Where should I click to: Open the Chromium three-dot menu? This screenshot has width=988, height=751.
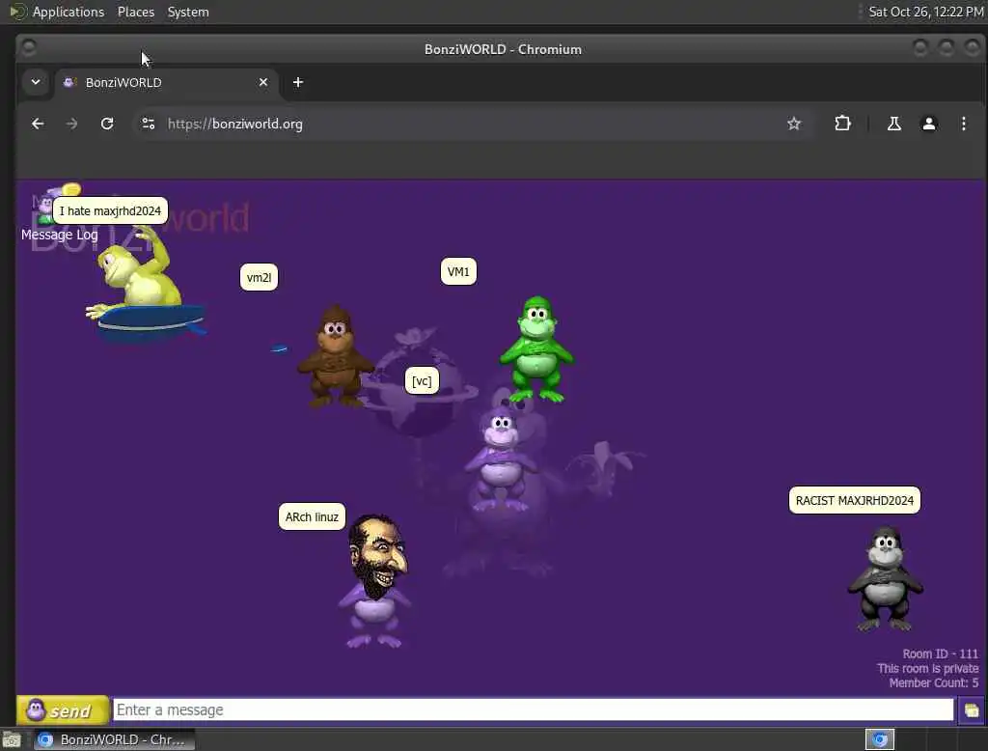[964, 124]
